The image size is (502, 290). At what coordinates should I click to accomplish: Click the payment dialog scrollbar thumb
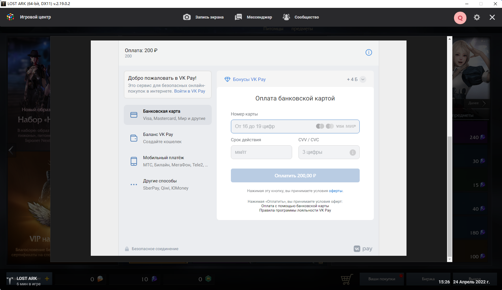[450, 196]
